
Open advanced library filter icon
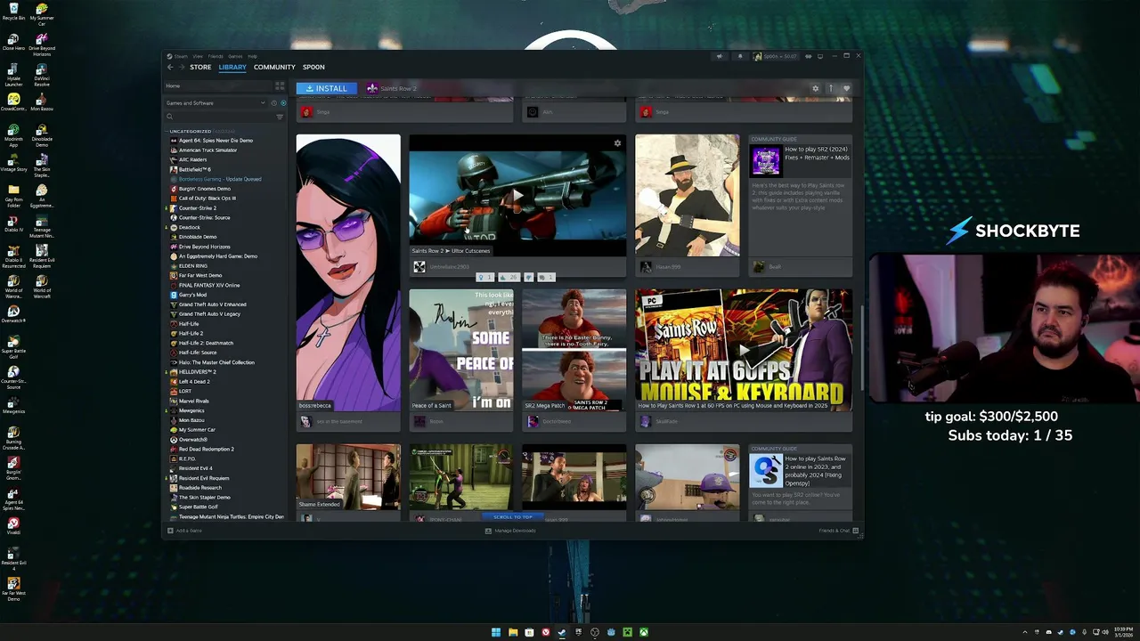(x=280, y=117)
